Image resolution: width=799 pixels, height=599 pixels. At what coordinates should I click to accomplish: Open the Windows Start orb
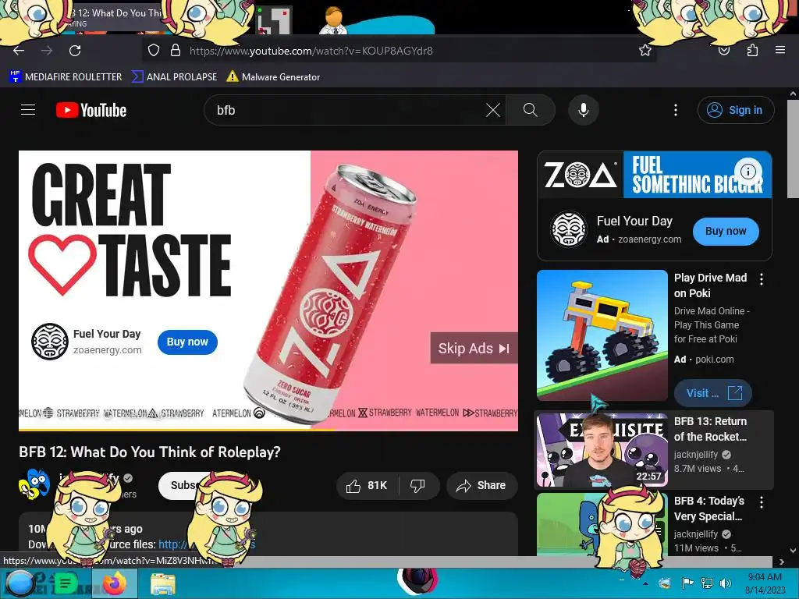20,583
